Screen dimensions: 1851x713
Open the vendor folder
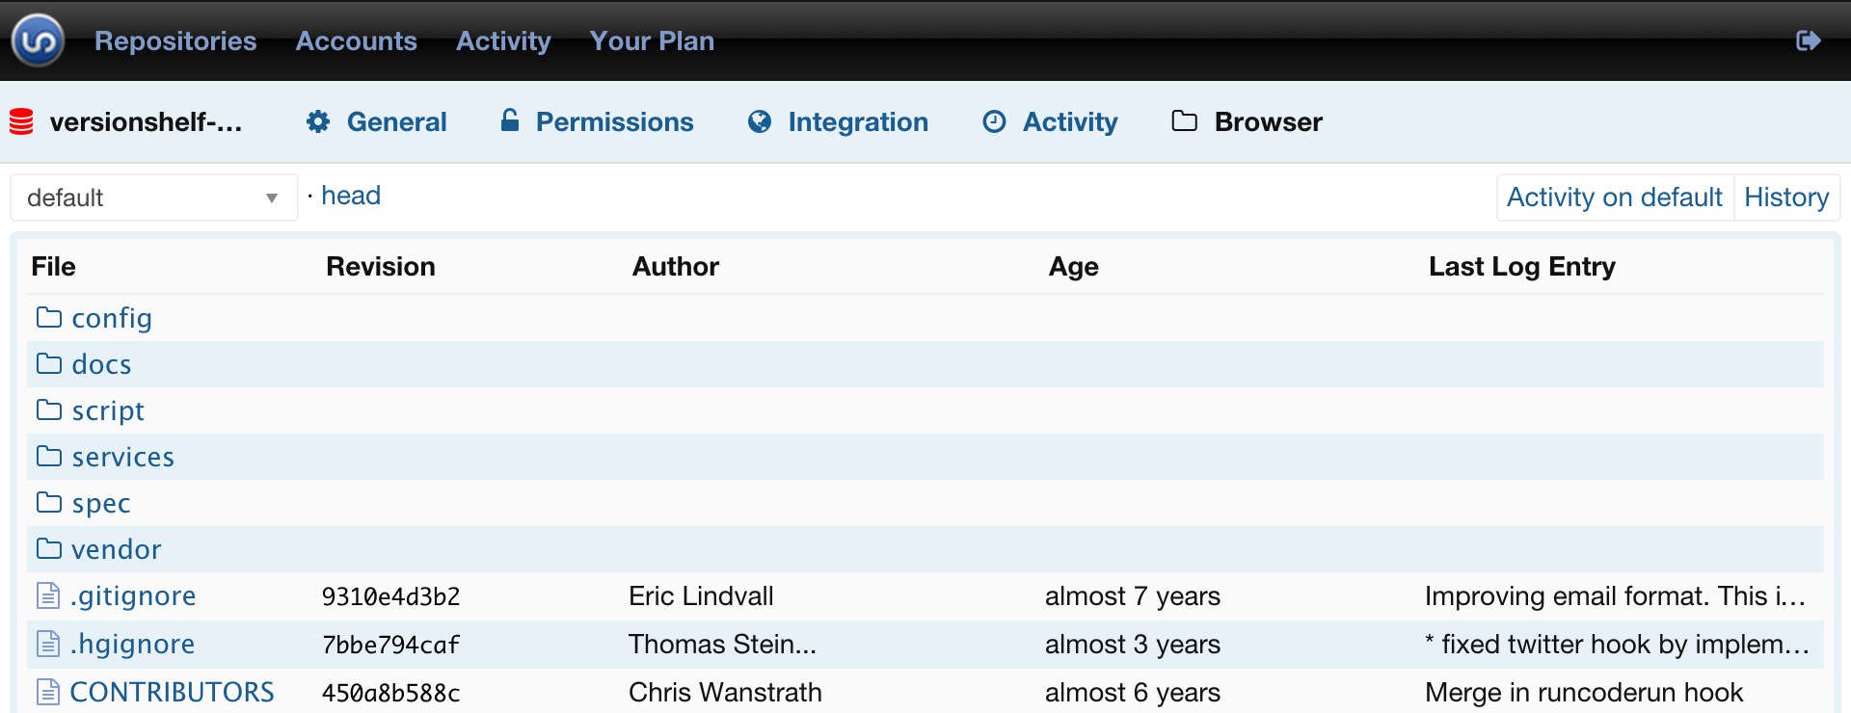[x=116, y=549]
